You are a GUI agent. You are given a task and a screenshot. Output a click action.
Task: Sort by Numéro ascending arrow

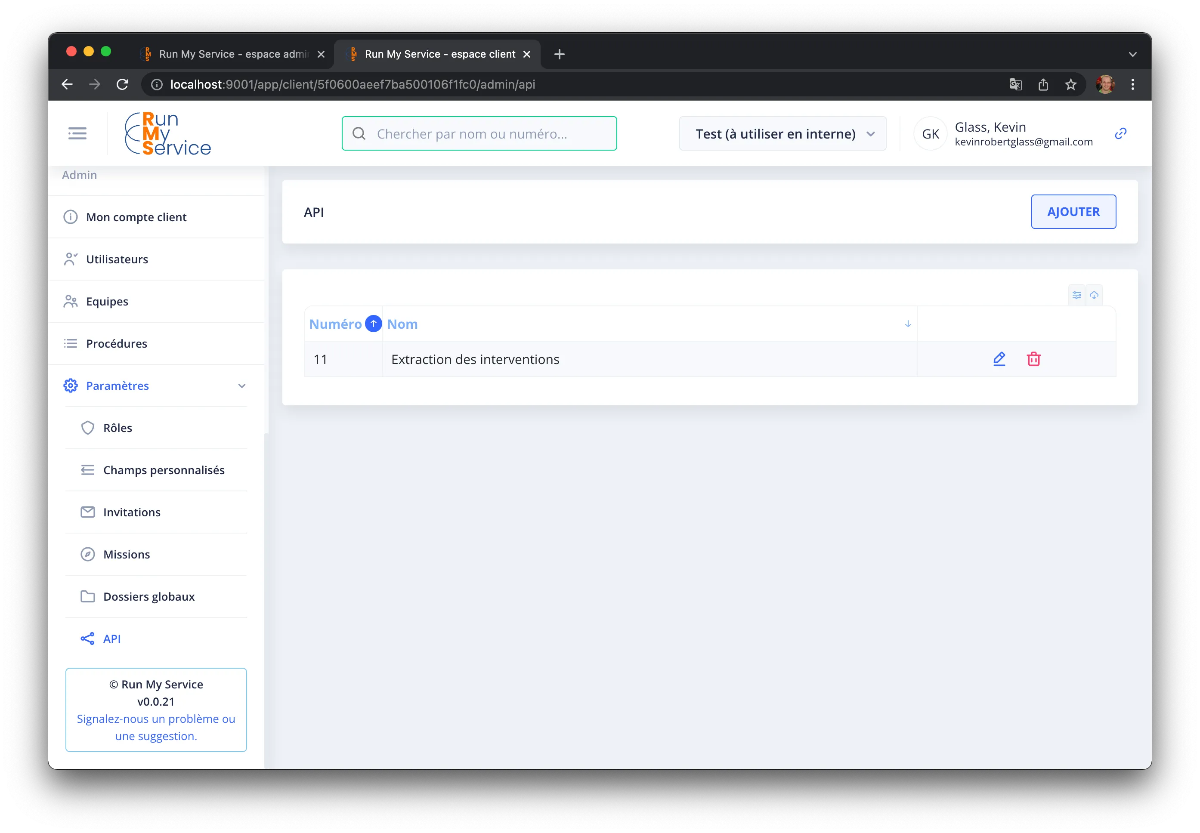point(373,324)
